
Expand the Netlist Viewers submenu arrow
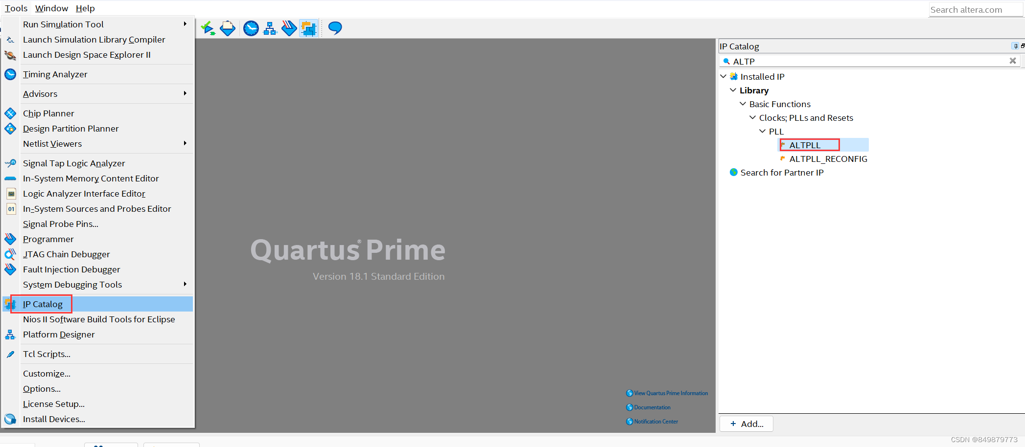click(x=185, y=143)
